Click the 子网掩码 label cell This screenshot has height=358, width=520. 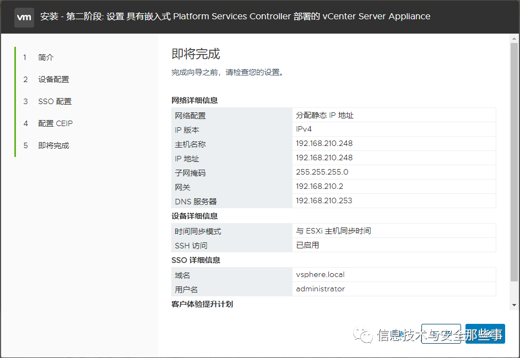point(232,172)
